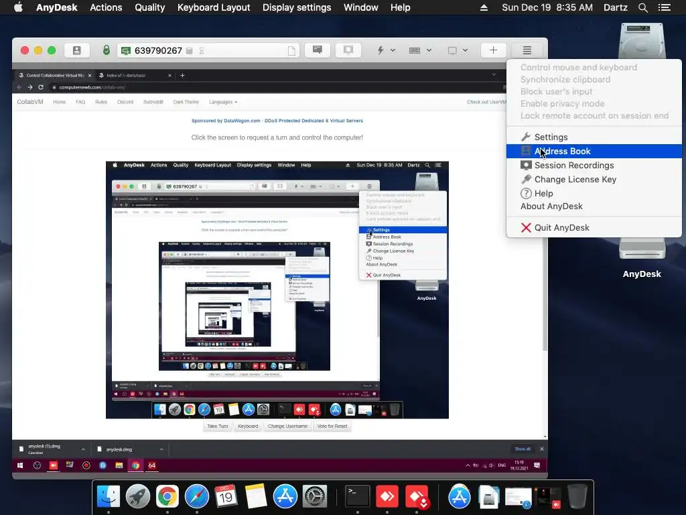The image size is (686, 515).
Task: Open the DataWagon sponsor link
Action: tap(277, 121)
